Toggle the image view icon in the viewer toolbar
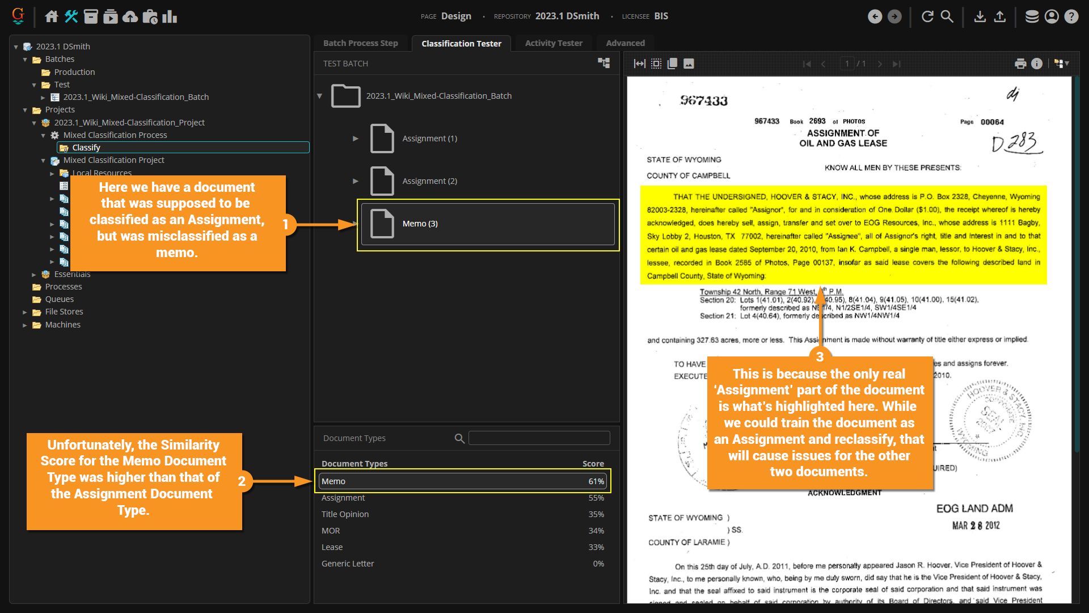Viewport: 1089px width, 613px height. 689,64
